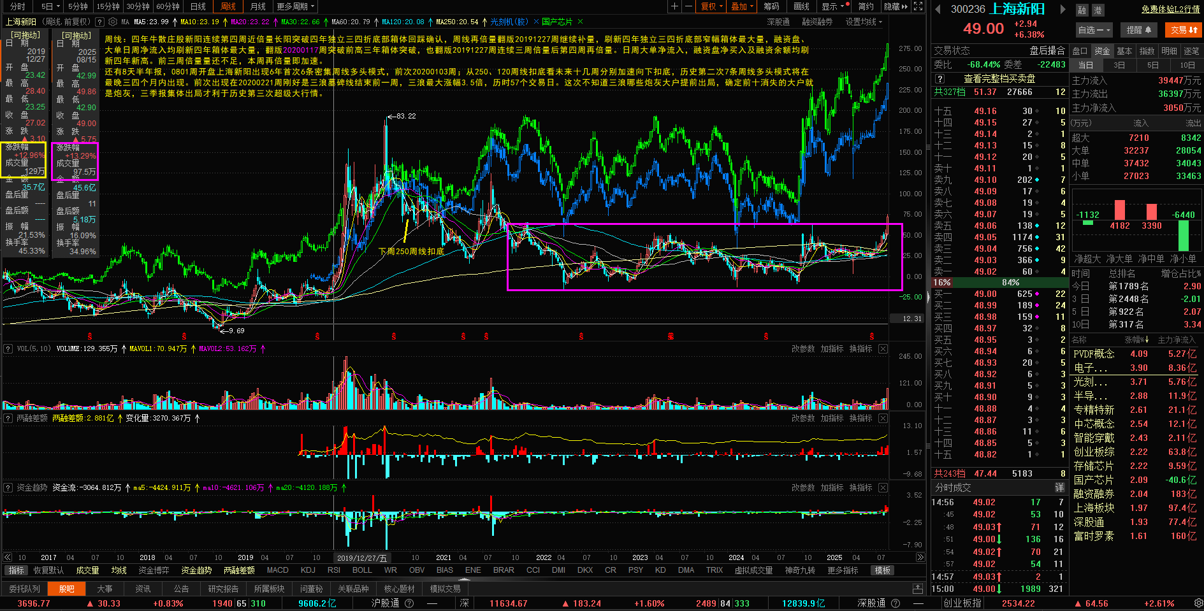Click 详 detail icon in 分时成交
This screenshot has height=611, width=1204.
click(x=1059, y=487)
